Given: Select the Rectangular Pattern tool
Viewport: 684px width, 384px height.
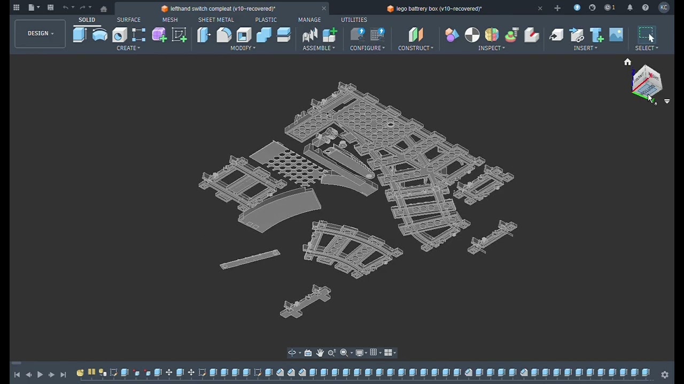Looking at the screenshot, I should [x=139, y=35].
